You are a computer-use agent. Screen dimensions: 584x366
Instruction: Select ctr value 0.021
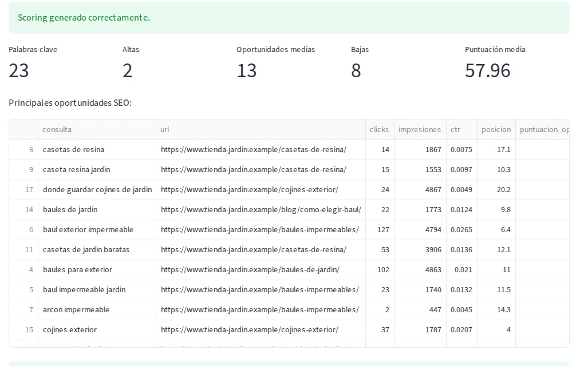(461, 270)
